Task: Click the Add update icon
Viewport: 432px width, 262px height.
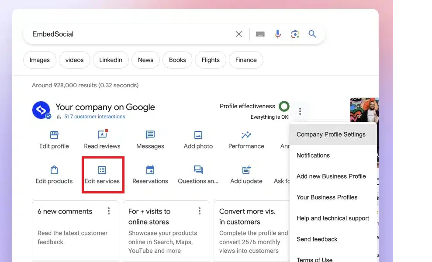Action: pyautogui.click(x=246, y=170)
